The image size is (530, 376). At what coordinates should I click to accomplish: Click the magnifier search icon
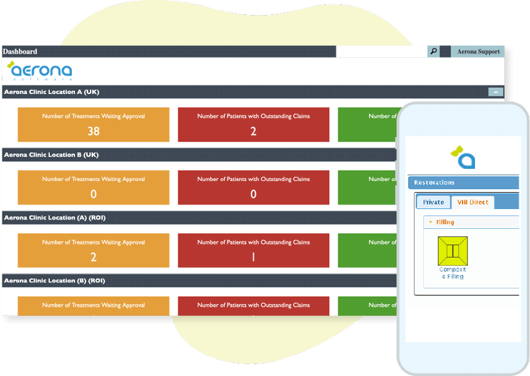[433, 52]
